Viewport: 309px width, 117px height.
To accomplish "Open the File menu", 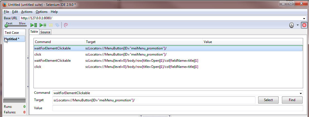I will (6, 12).
